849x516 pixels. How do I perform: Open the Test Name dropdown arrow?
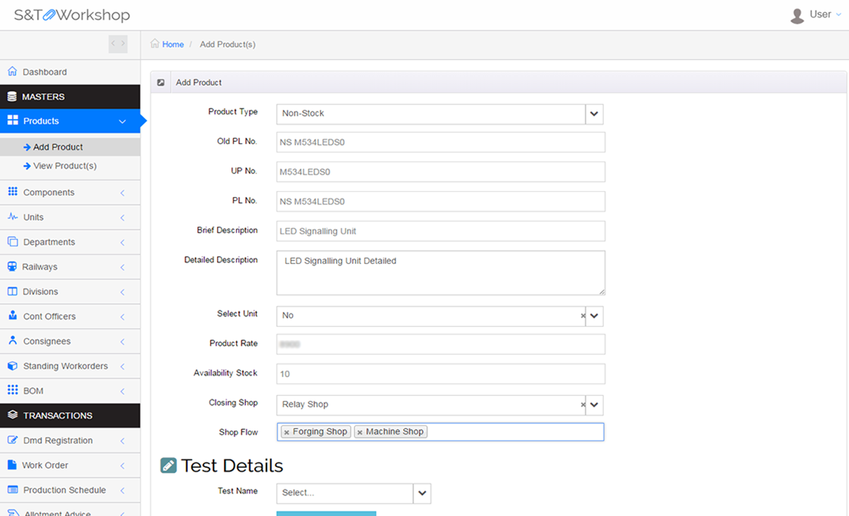tap(422, 493)
